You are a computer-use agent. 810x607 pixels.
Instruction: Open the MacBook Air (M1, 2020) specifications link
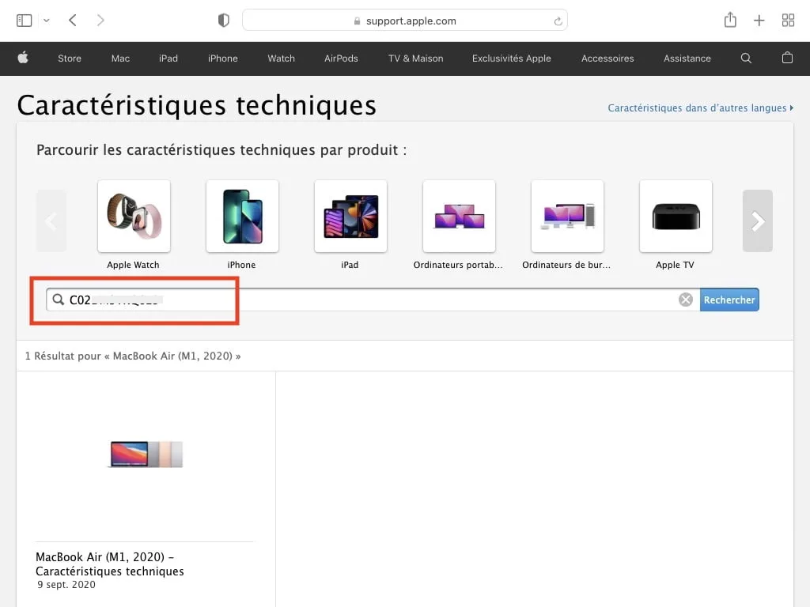coord(109,564)
